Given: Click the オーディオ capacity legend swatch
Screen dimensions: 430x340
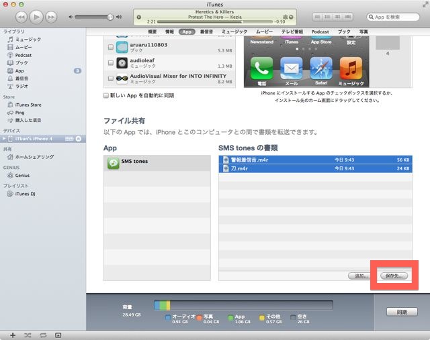Looking at the screenshot, I should click(168, 318).
